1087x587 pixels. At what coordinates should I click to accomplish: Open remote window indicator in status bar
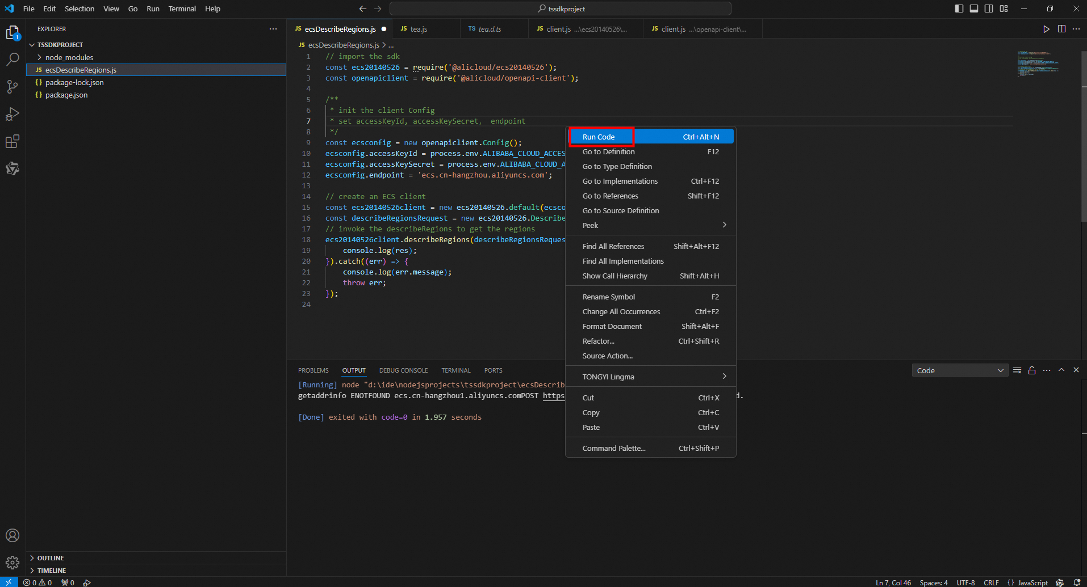(9, 582)
